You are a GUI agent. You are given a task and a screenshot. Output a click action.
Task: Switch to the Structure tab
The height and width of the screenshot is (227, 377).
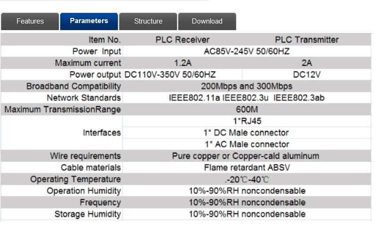(x=148, y=21)
